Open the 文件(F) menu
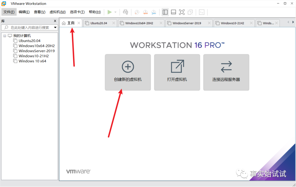 click(x=9, y=12)
